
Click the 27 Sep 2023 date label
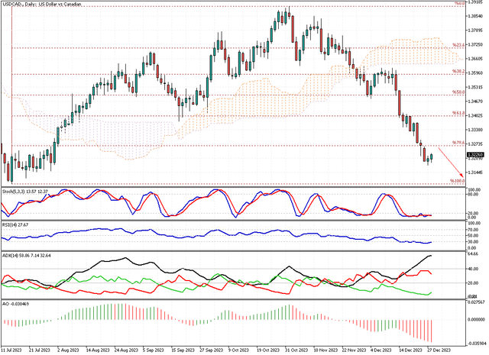[212, 350]
